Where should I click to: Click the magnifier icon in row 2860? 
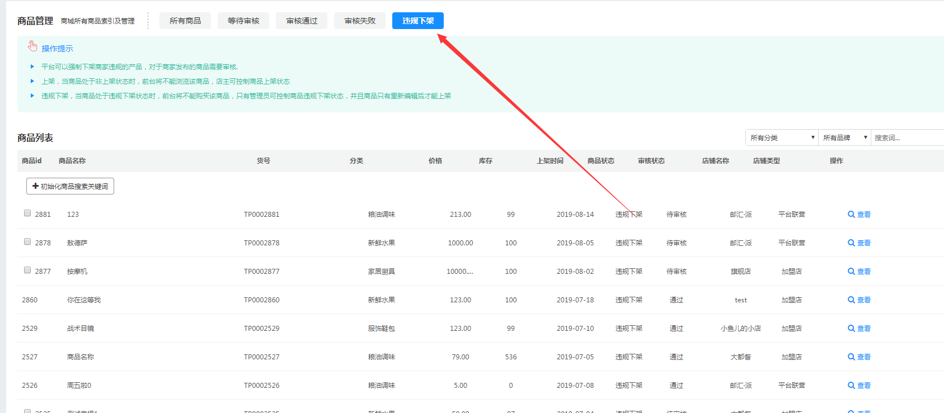click(x=851, y=300)
